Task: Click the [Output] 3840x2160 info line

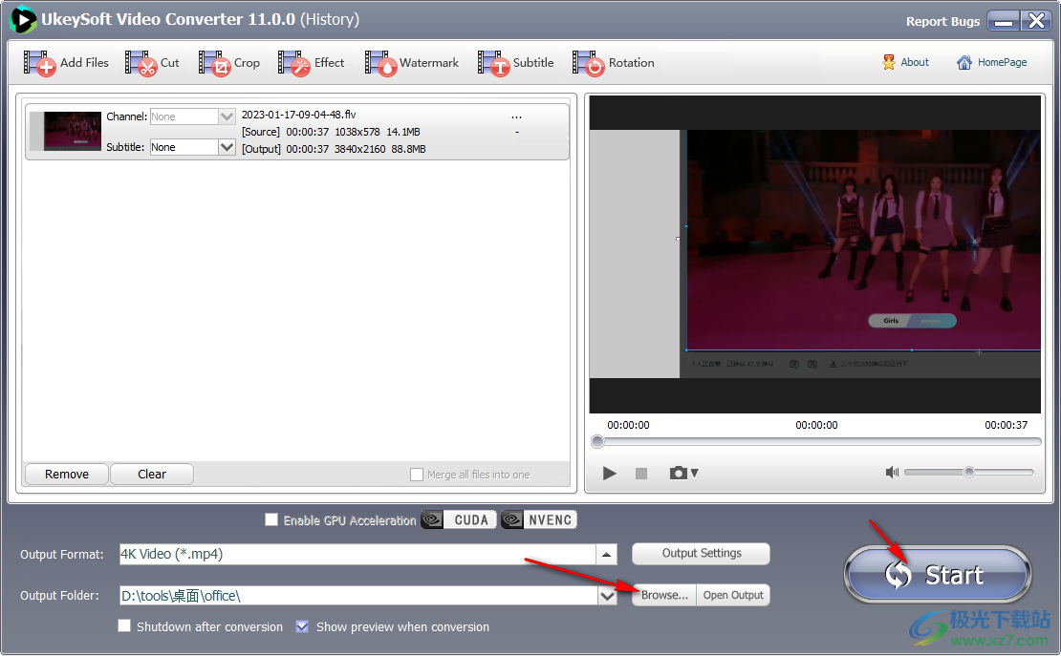Action: pos(334,149)
